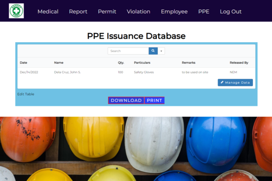
Task: Click the green cross safety logo
Action: [x=16, y=11]
